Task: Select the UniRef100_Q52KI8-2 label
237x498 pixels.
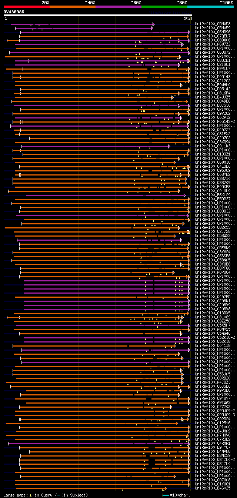Action: (x=215, y=337)
